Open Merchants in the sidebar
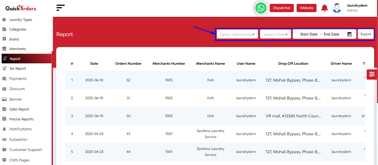Image resolution: width=378 pixels, height=165 pixels. click(x=18, y=49)
